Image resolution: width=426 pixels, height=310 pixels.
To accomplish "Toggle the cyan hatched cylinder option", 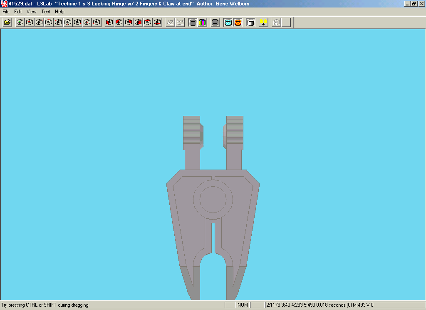I will pyautogui.click(x=228, y=22).
